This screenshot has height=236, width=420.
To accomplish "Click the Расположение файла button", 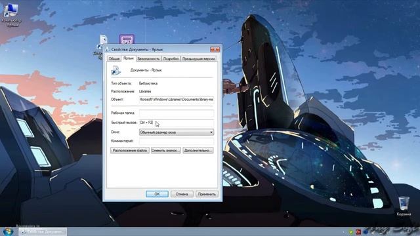I will click(130, 150).
